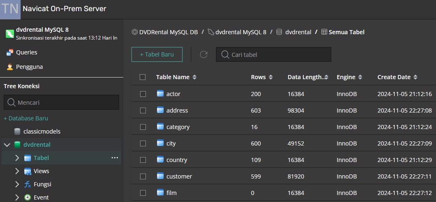Click the TN avatar icon in header
436x202 pixels.
pyautogui.click(x=10, y=9)
